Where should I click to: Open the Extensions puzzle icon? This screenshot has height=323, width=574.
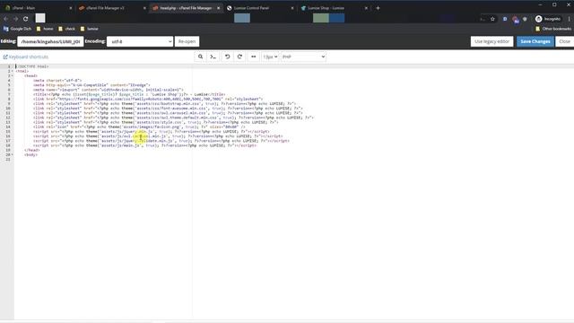[x=525, y=19]
